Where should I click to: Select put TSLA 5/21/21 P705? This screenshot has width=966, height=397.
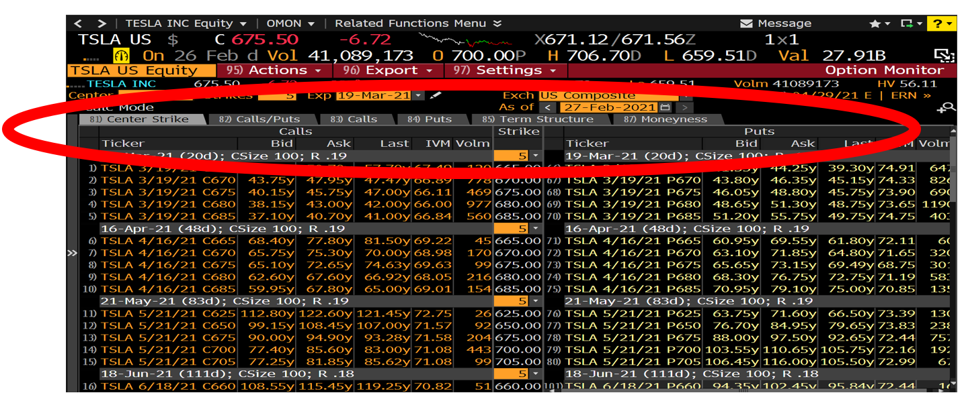coord(633,361)
